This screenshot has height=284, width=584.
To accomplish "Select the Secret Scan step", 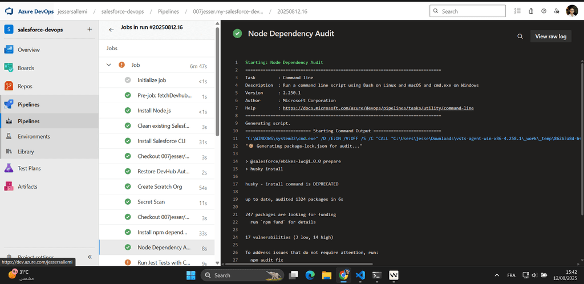I will point(157,202).
